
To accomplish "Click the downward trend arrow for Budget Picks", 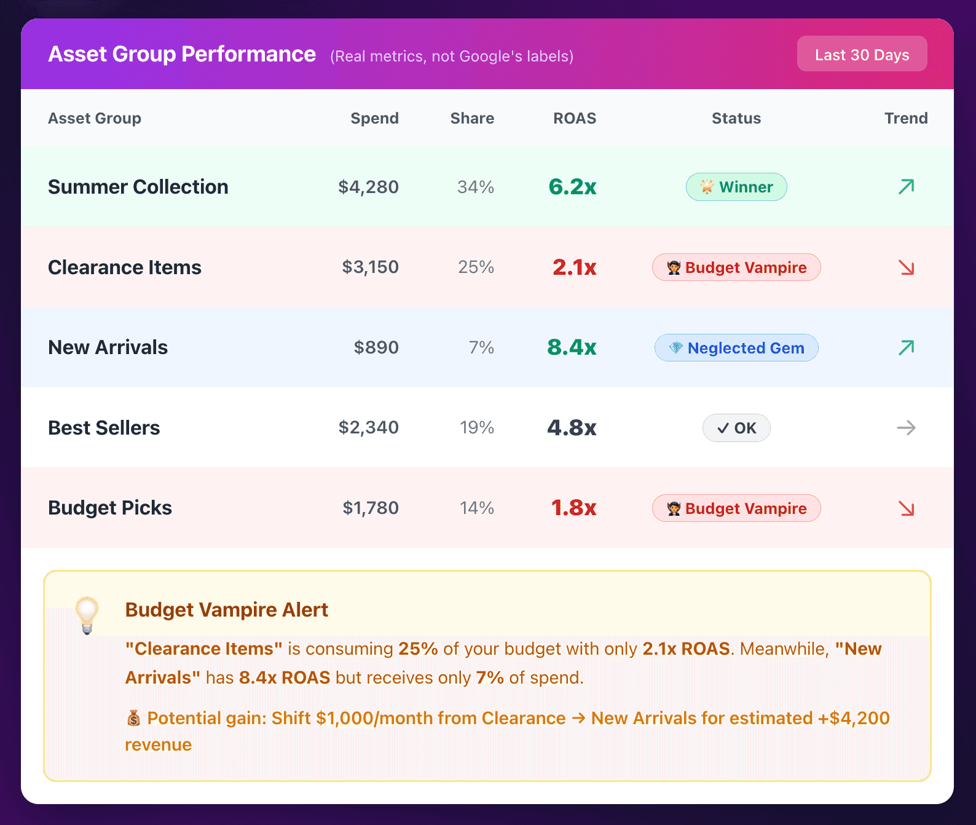I will (906, 508).
